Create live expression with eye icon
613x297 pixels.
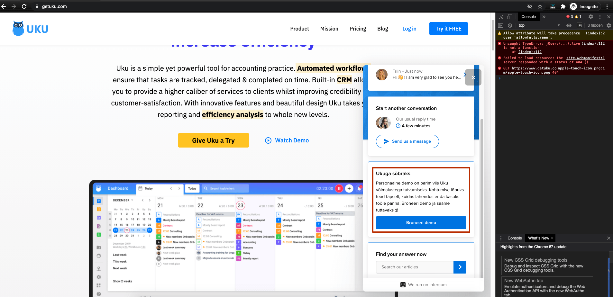click(569, 25)
